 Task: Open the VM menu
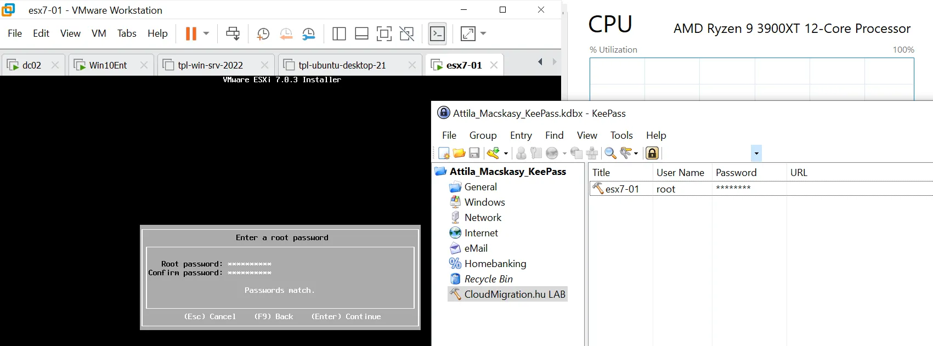coord(99,33)
